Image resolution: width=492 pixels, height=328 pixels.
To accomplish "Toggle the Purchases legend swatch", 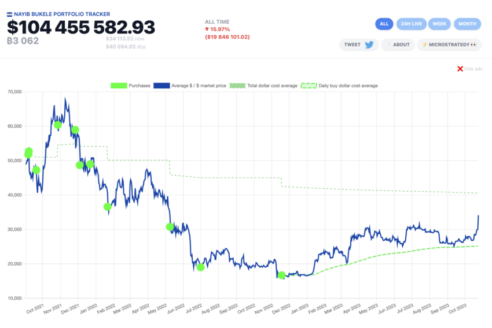I will (x=119, y=85).
